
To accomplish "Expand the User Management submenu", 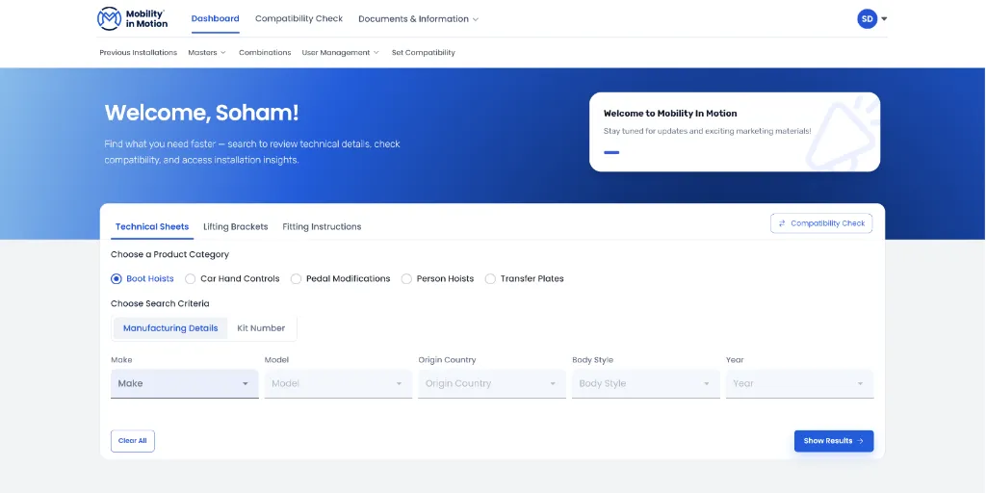I will [x=340, y=53].
